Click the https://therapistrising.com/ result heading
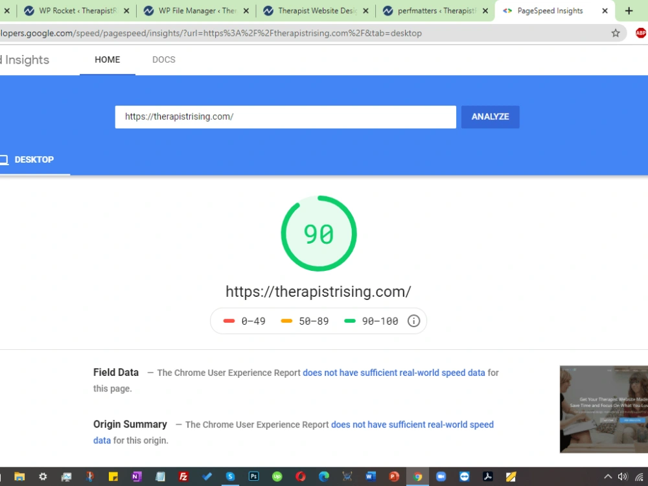The height and width of the screenshot is (486, 648). 318,292
